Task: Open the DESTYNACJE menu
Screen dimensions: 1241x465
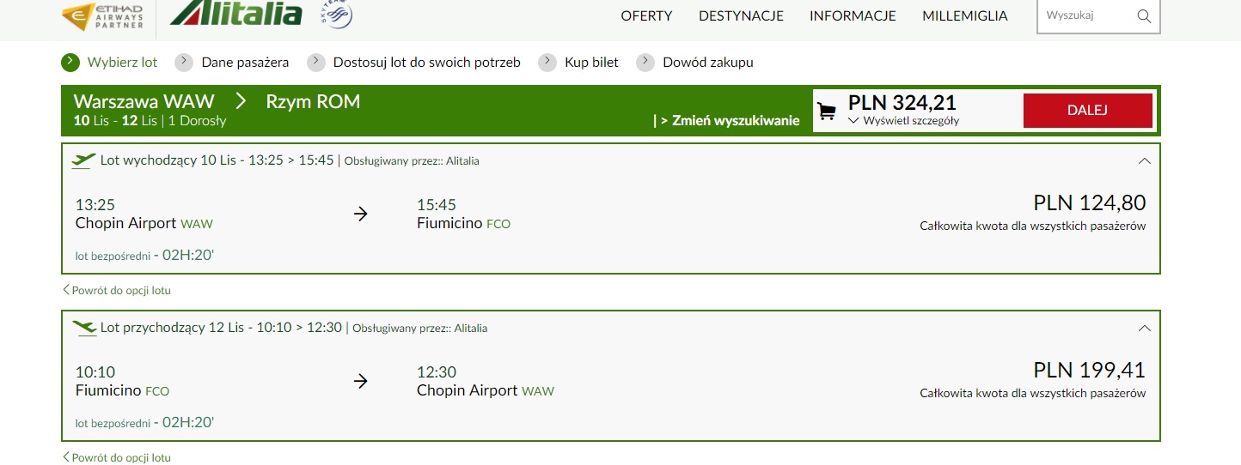Action: point(741,15)
